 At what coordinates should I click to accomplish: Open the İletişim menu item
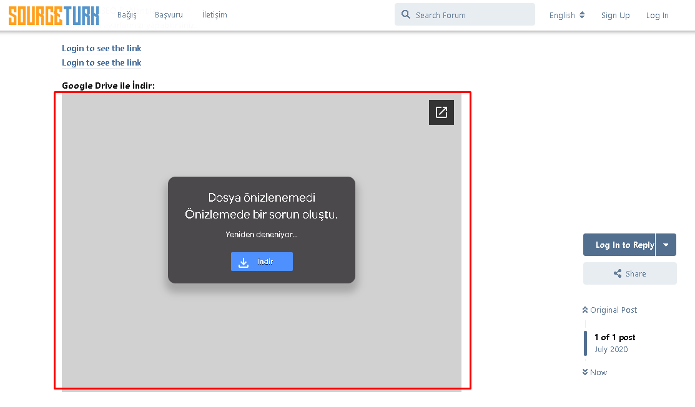[x=214, y=14]
